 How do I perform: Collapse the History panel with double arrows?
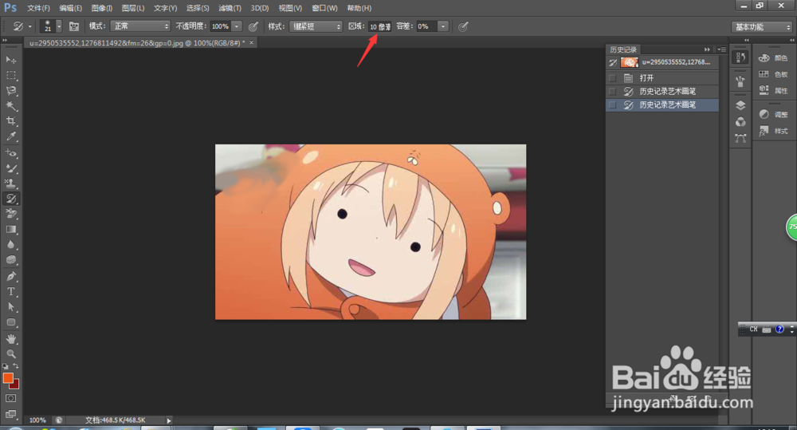(x=707, y=49)
